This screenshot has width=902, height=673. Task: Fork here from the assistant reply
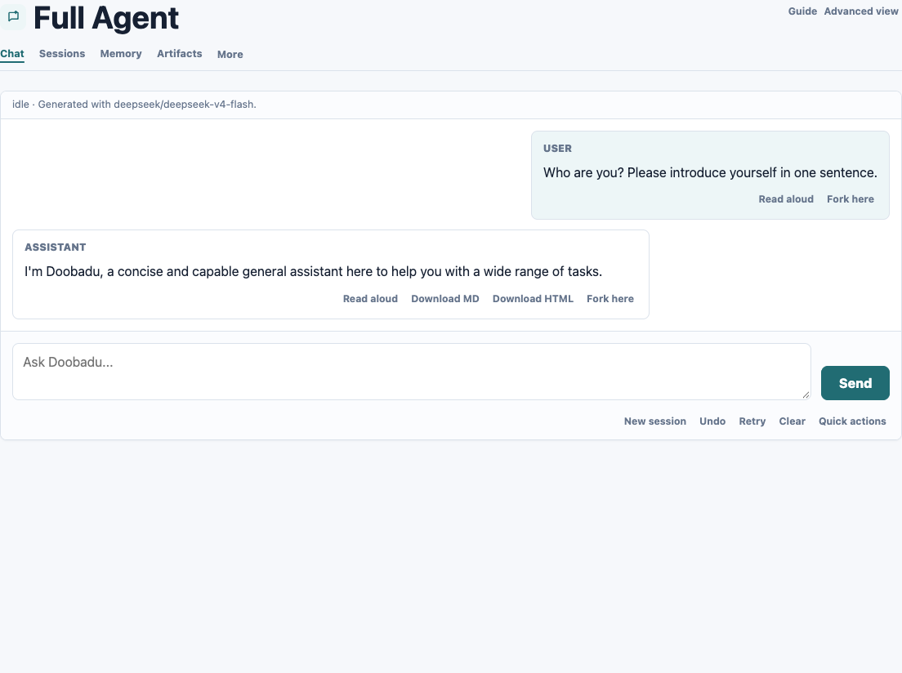click(610, 299)
